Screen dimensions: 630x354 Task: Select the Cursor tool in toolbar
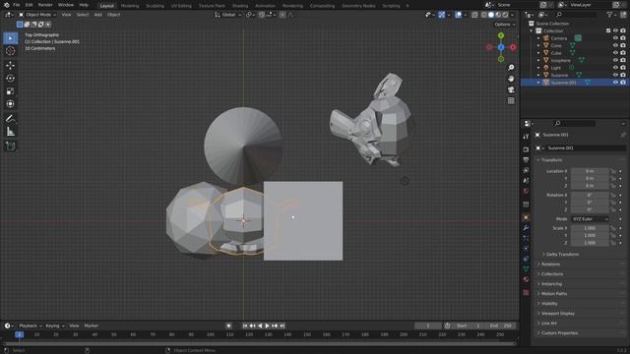pos(10,51)
